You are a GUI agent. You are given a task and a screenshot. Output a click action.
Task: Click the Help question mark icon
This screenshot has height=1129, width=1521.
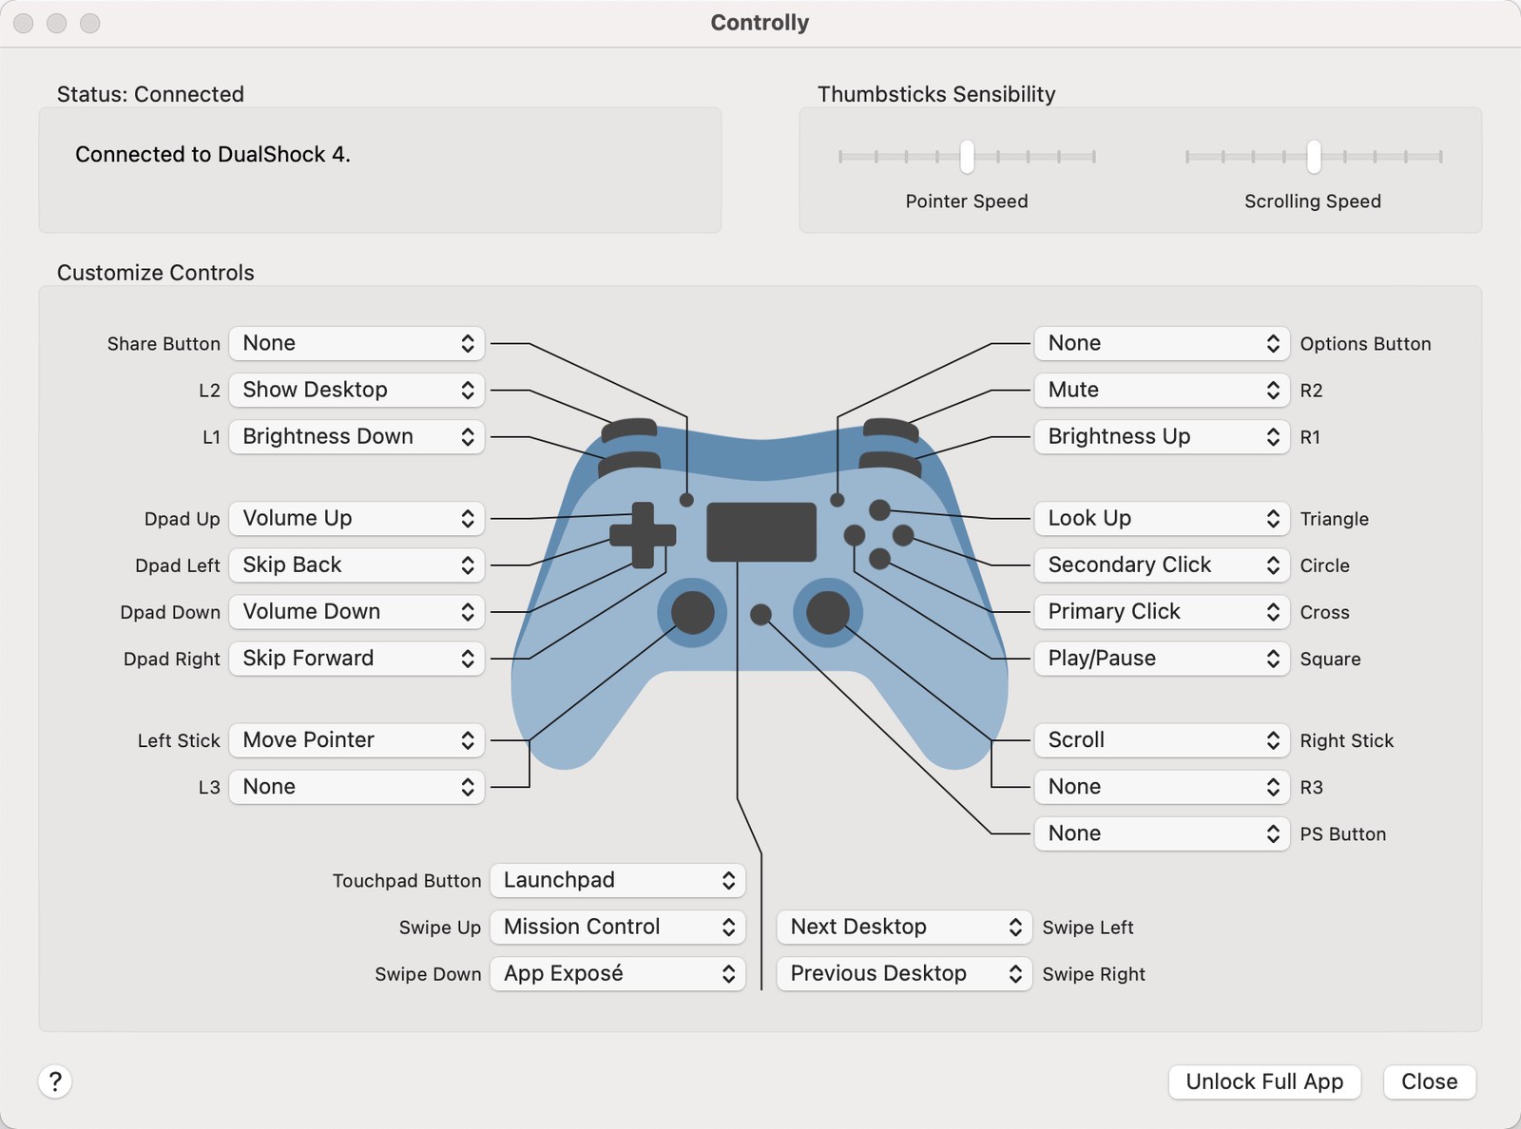coord(56,1081)
